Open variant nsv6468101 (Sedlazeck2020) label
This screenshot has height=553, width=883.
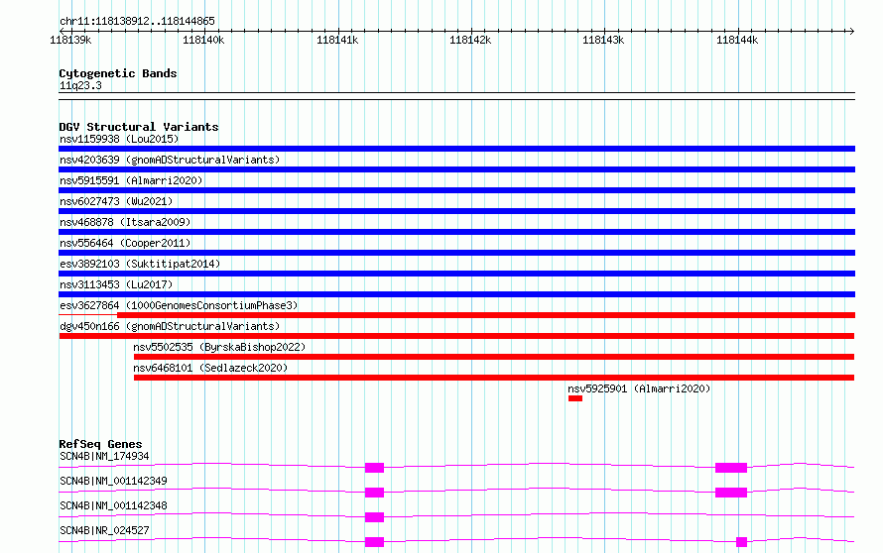[x=210, y=368]
